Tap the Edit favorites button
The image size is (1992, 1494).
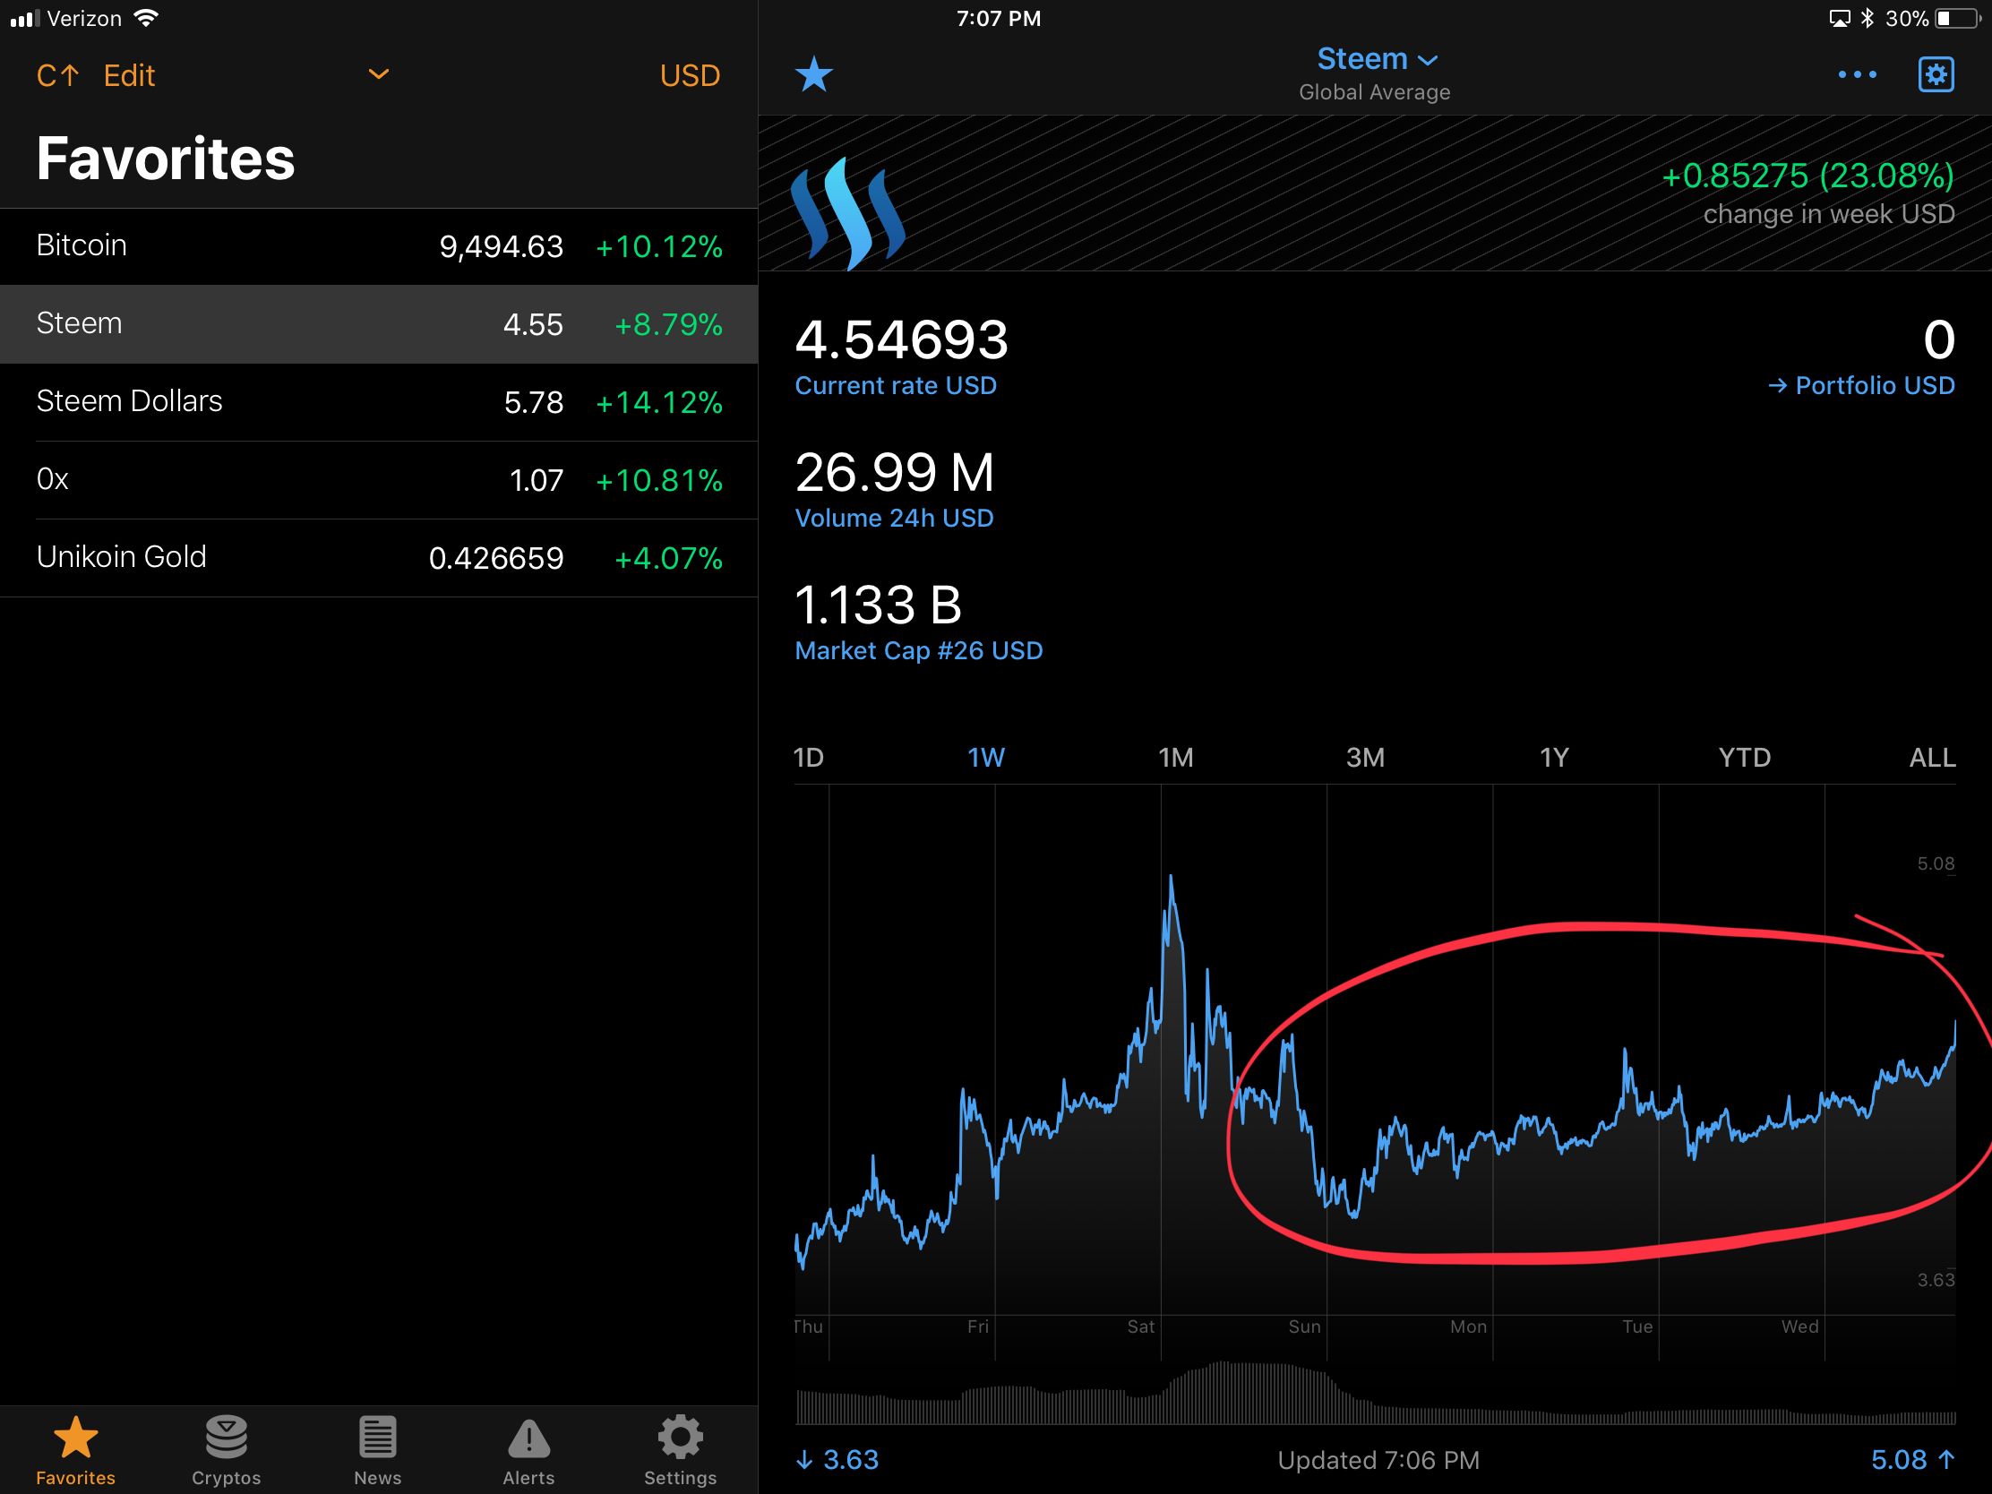(x=129, y=75)
